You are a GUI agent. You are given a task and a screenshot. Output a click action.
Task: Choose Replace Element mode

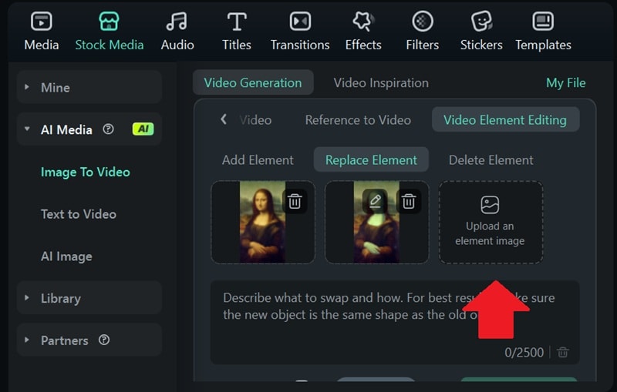point(371,160)
